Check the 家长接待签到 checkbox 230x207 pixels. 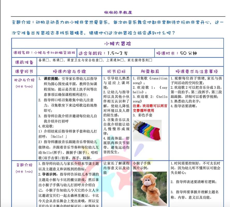tap(150, 61)
